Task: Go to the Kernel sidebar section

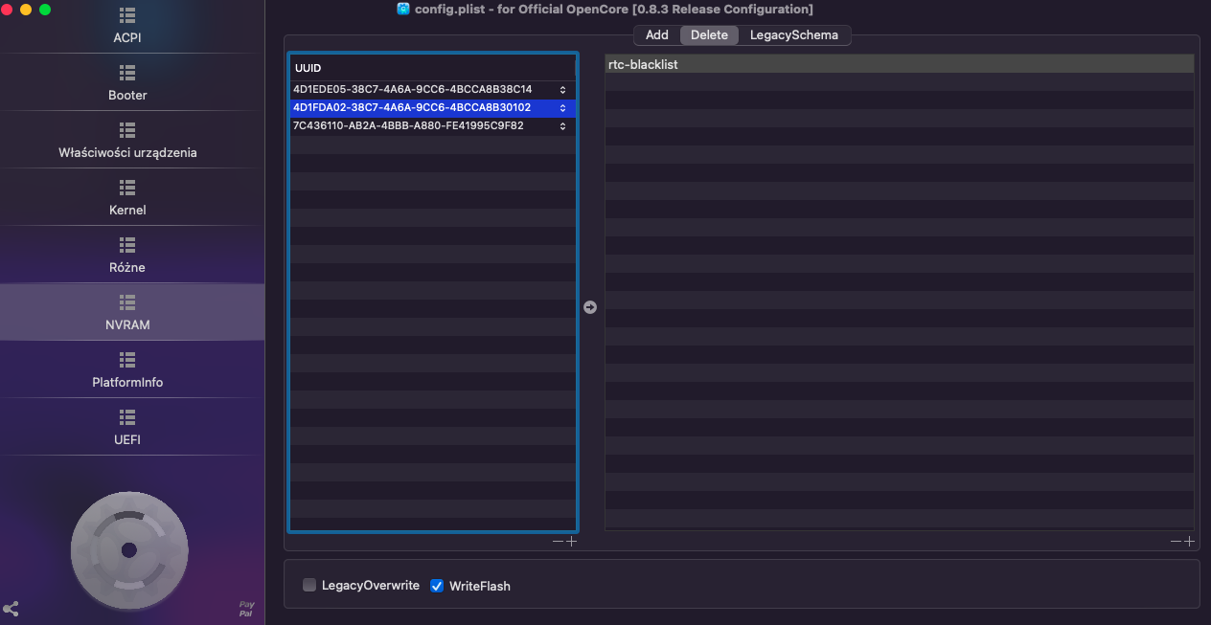Action: (127, 198)
